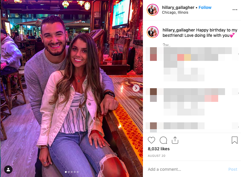Share the post with the upload arrow icon
Image resolution: width=241 pixels, height=177 pixels.
[175, 140]
